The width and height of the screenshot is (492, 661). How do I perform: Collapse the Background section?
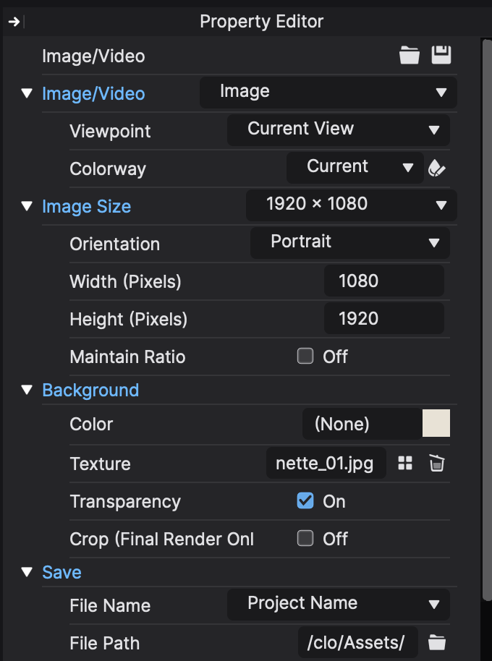[x=27, y=389]
